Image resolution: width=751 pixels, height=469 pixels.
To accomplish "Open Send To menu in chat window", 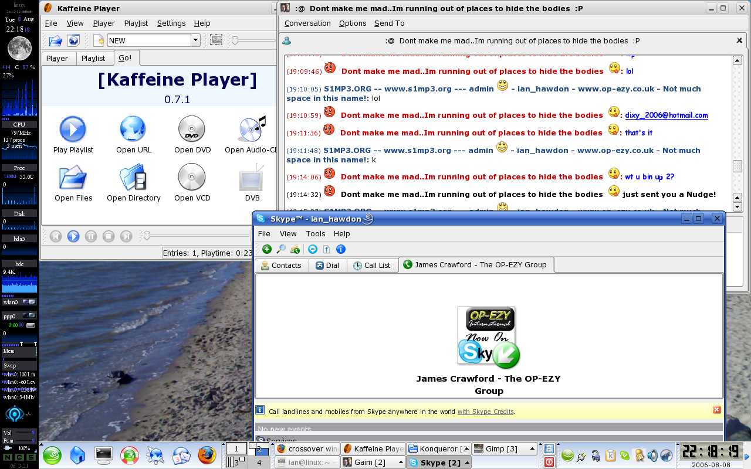I will pos(389,23).
